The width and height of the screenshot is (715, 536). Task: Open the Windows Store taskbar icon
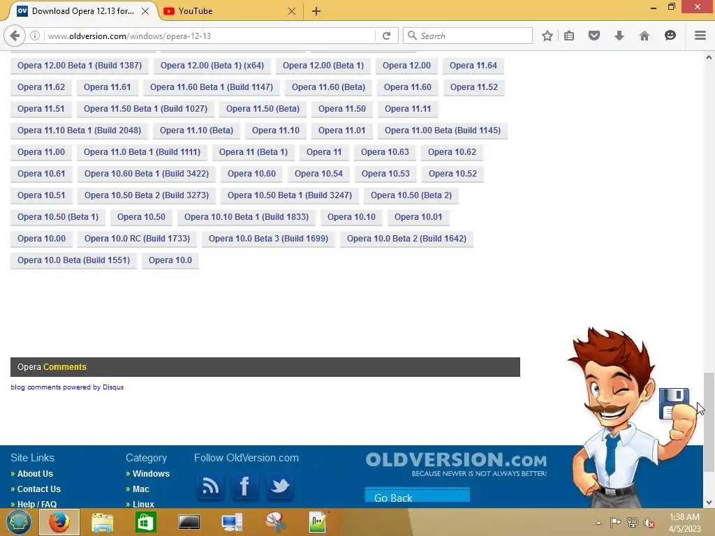point(146,522)
